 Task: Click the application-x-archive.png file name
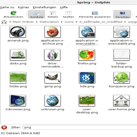(52, 42)
